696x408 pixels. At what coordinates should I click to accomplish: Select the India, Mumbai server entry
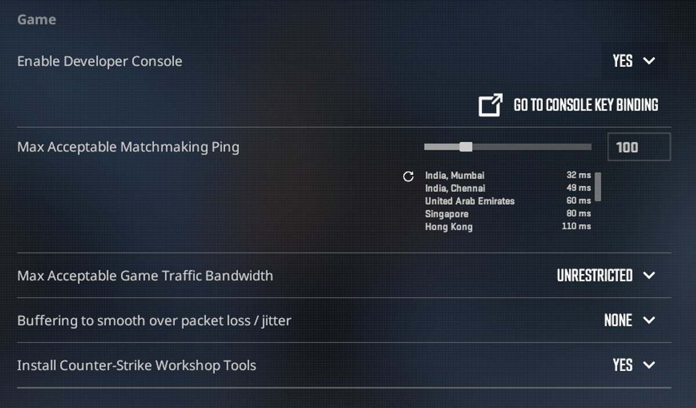(508, 175)
